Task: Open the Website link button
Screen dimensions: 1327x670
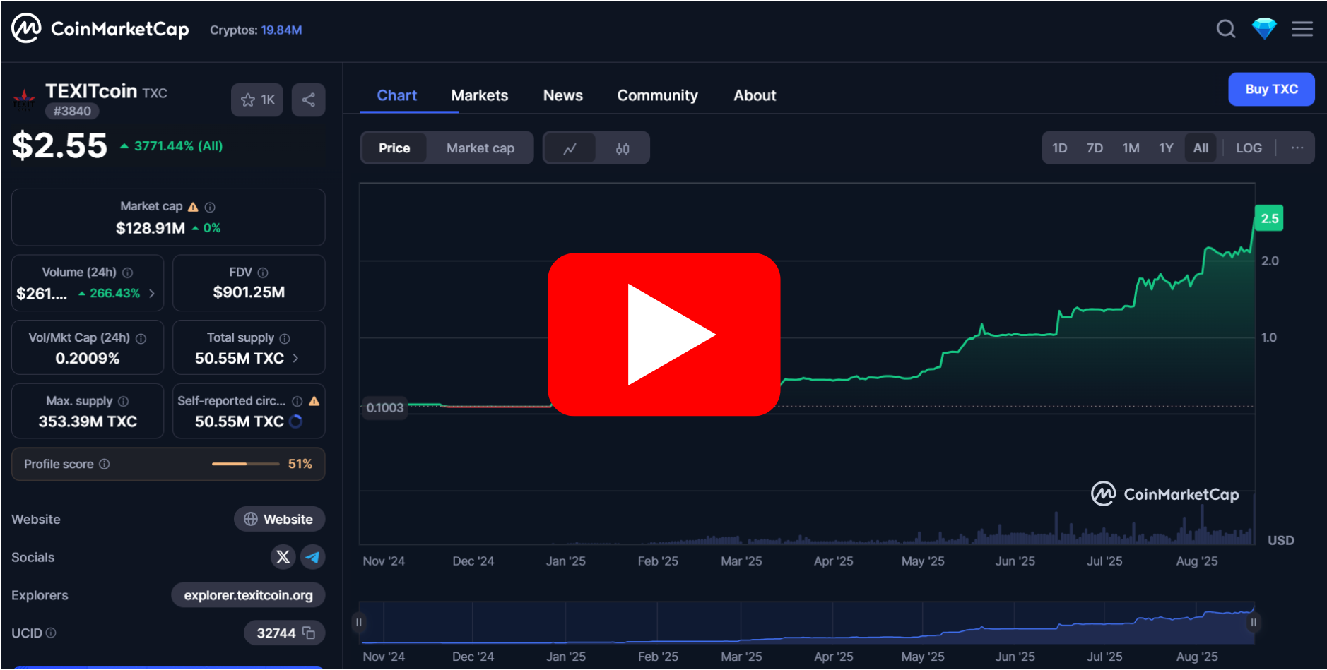Action: (280, 519)
